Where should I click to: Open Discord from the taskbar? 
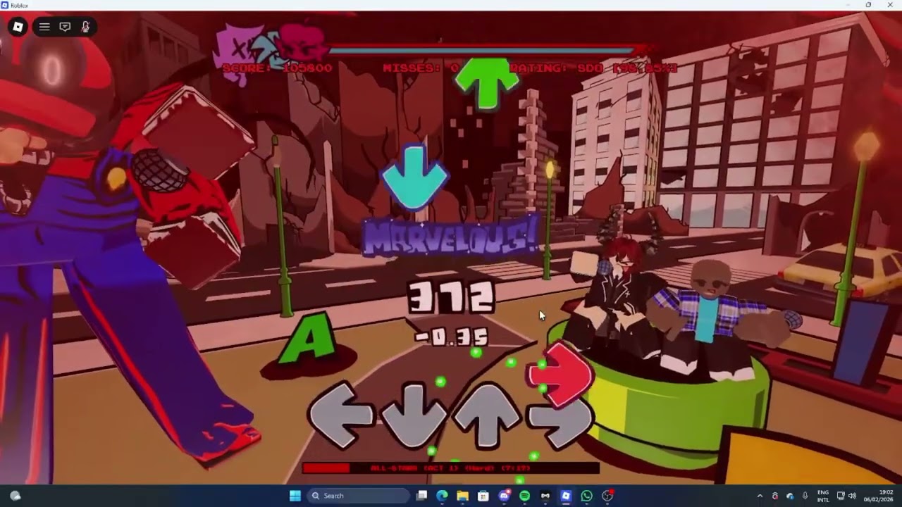pyautogui.click(x=504, y=496)
